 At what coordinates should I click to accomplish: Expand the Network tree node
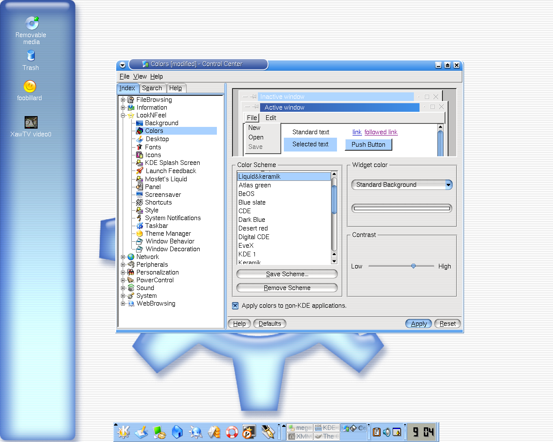tap(123, 257)
